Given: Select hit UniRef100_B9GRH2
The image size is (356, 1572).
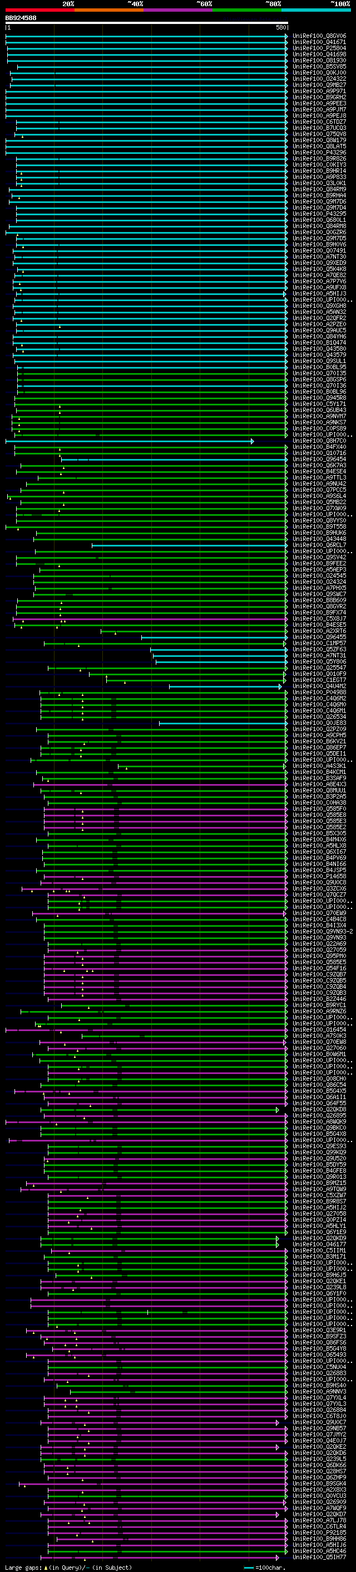Looking at the screenshot, I should point(319,97).
